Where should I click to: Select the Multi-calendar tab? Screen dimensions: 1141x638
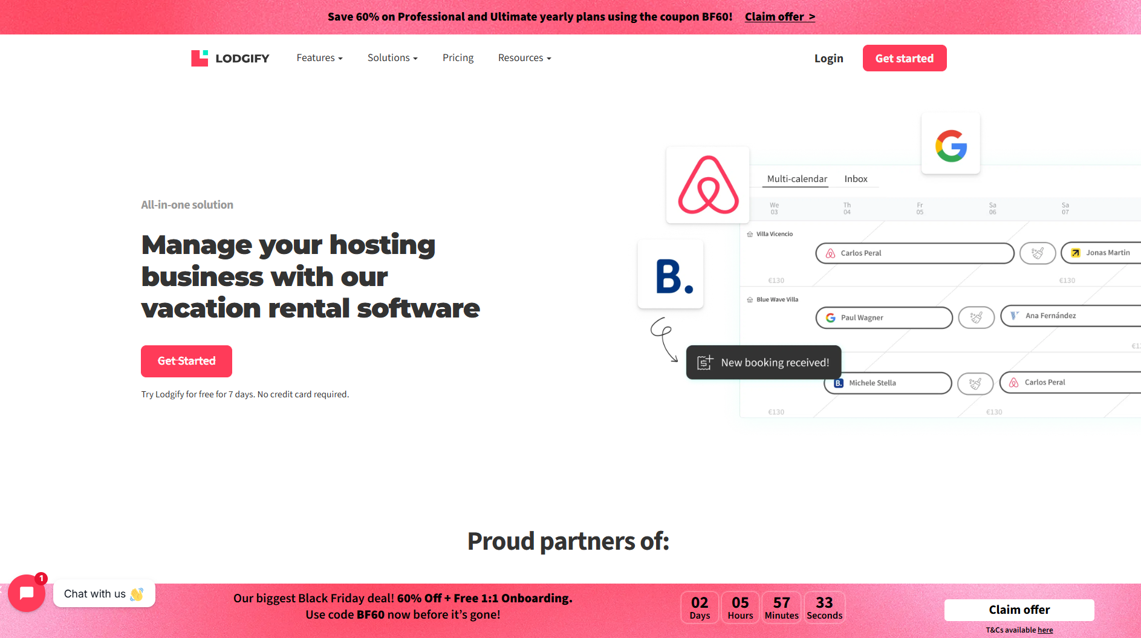[796, 179]
